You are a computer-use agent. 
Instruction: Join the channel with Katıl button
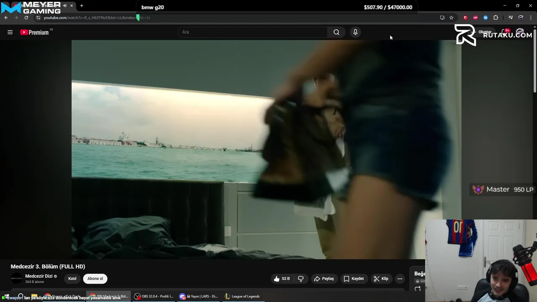point(73,279)
